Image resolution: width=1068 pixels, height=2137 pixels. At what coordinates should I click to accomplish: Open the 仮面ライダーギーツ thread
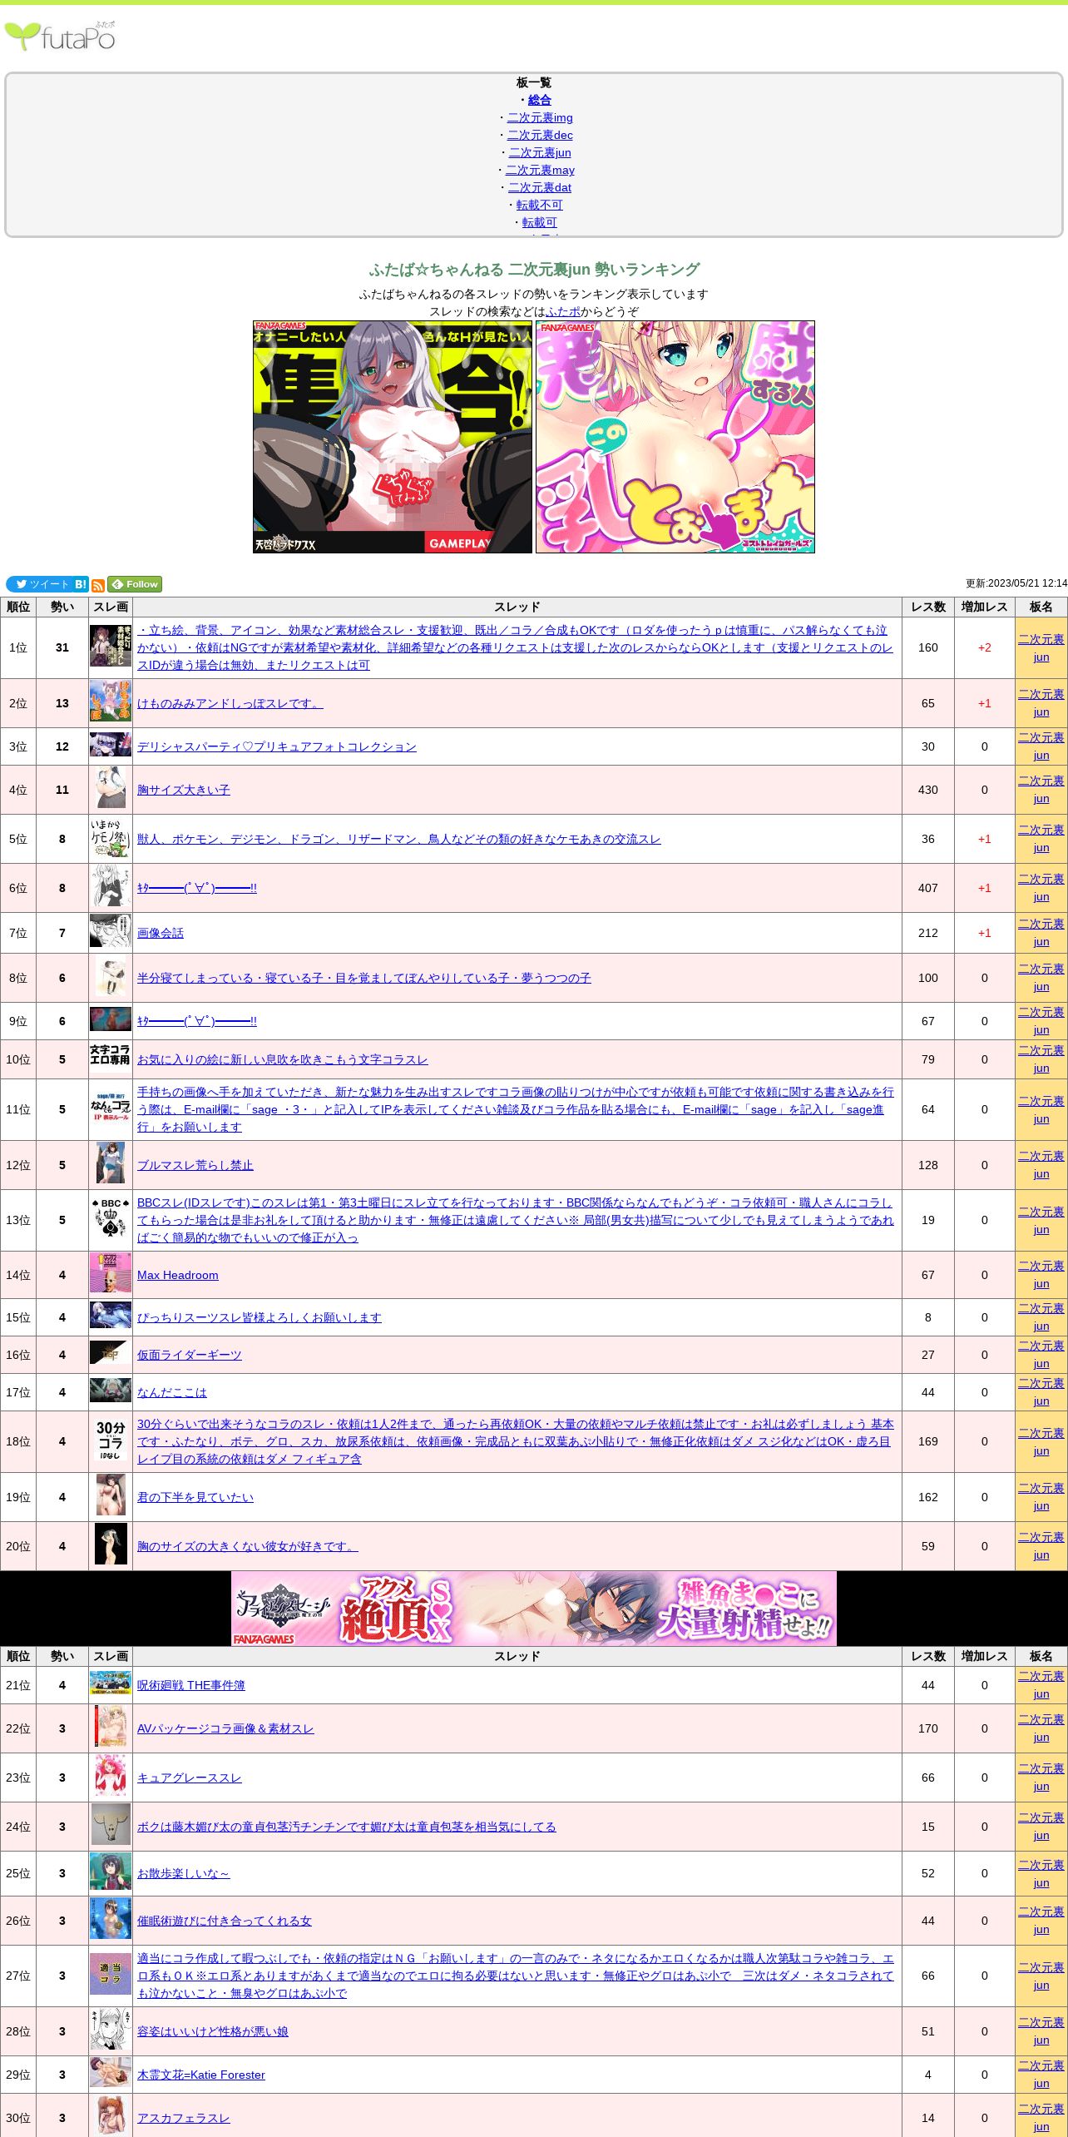[x=190, y=1355]
